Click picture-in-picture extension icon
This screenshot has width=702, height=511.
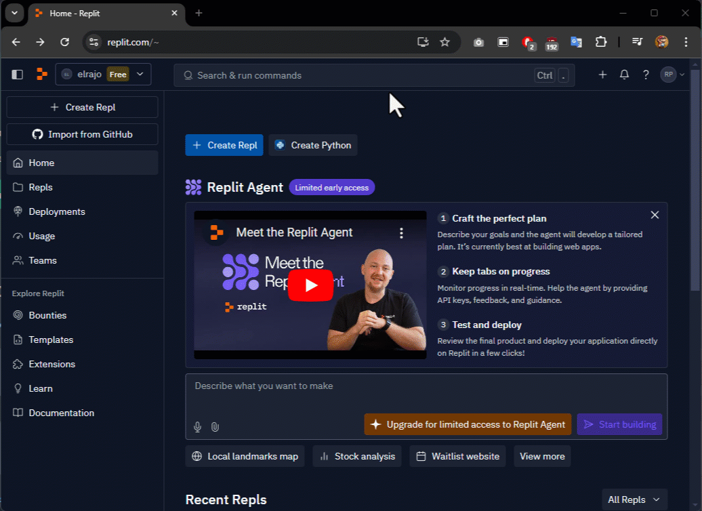tap(503, 42)
